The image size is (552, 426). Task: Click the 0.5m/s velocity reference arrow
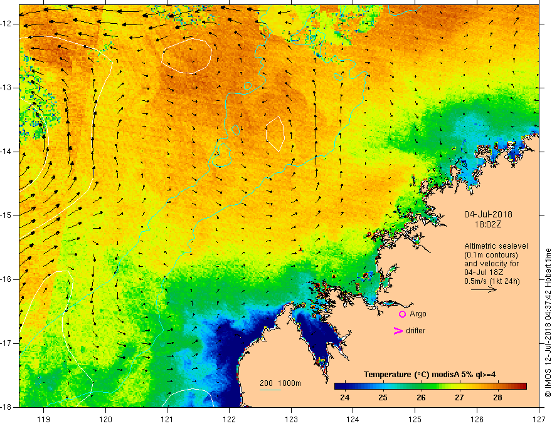coord(484,289)
